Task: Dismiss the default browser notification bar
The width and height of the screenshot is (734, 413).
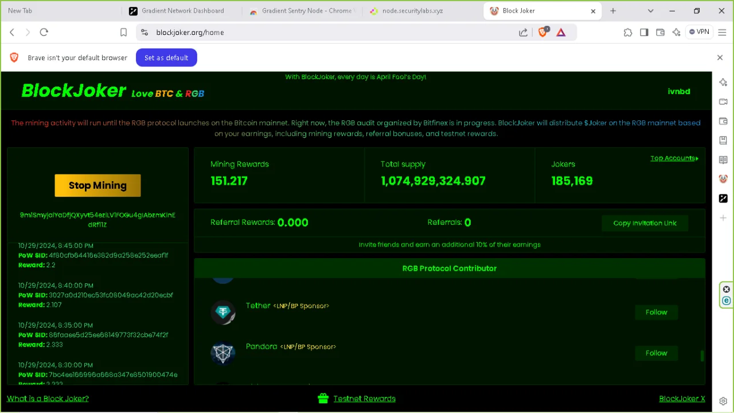Action: [720, 57]
